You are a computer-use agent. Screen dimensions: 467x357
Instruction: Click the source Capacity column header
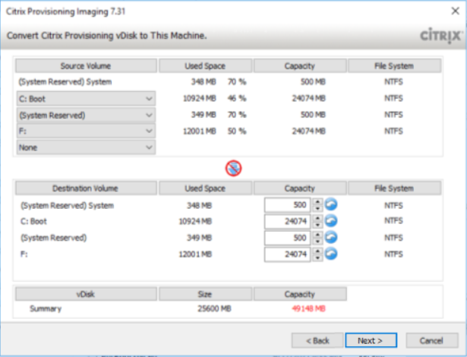[x=300, y=66]
